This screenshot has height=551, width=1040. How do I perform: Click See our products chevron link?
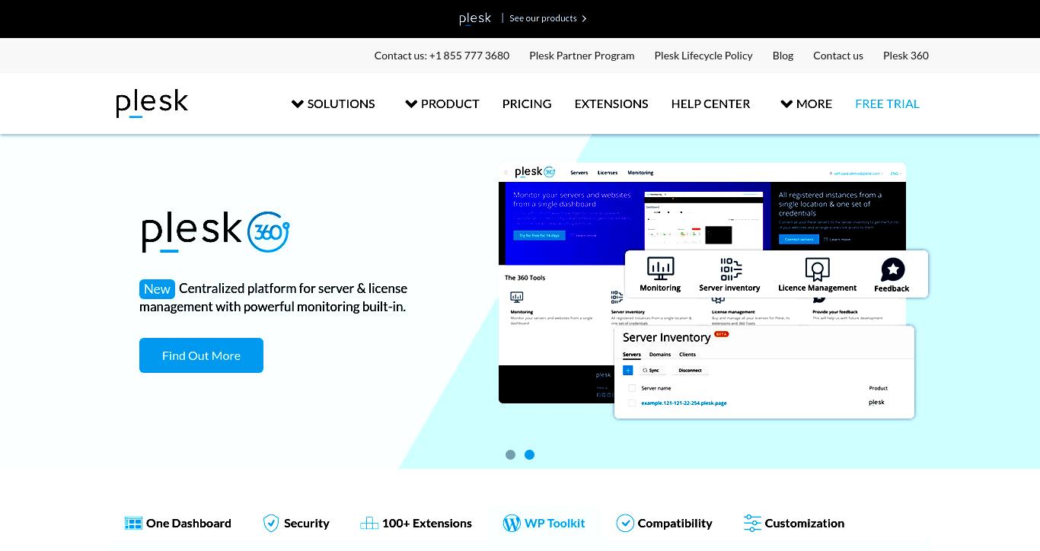548,18
